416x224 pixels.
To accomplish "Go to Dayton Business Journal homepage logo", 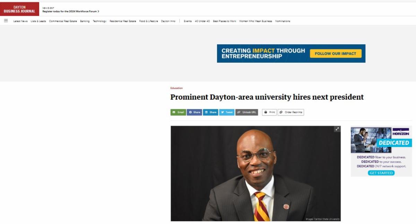I will (x=19, y=9).
